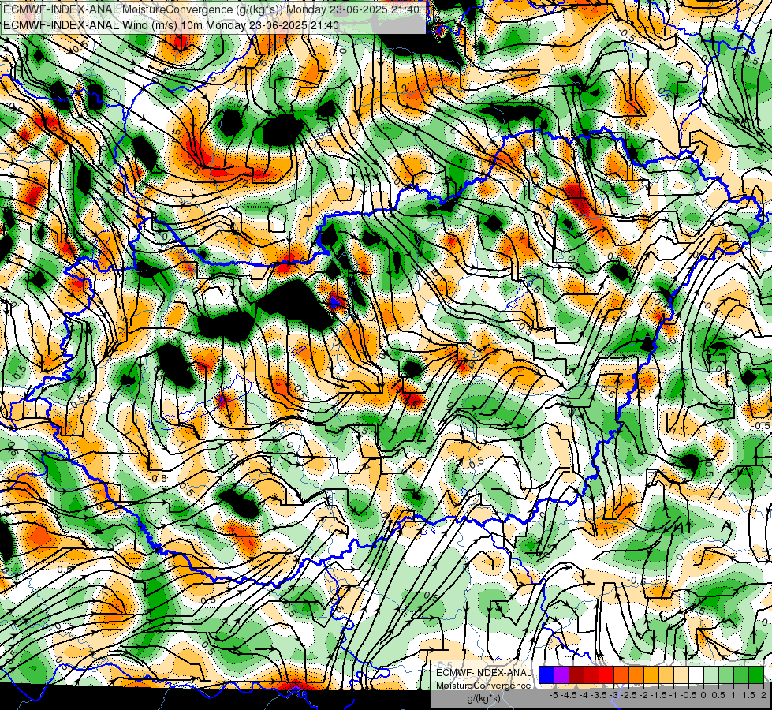Click the '-3' legend tick label
Screen dimensions: 772x710
(x=614, y=695)
